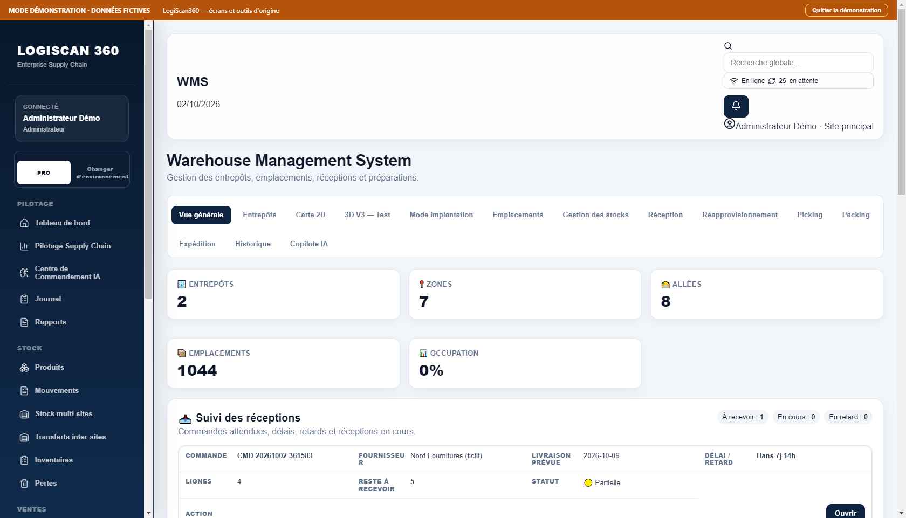Select the PRO environment toggle
The image size is (906, 518).
coord(44,172)
